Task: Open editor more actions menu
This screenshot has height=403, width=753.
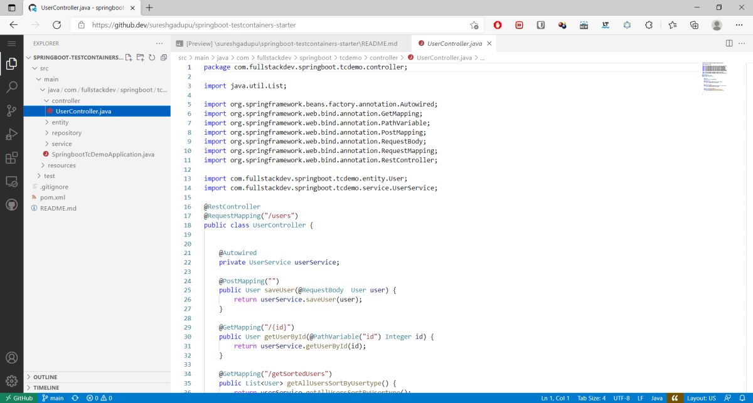Action: 743,43
